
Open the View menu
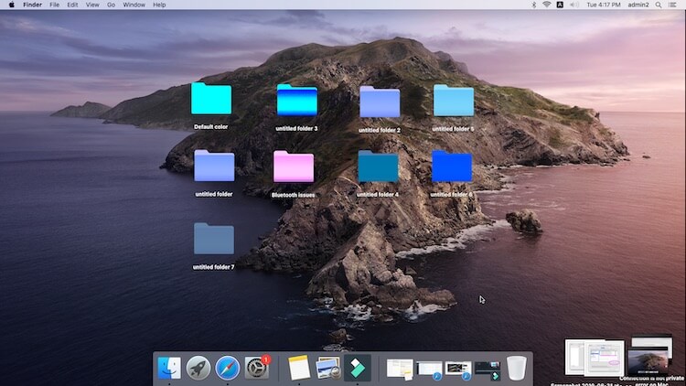92,5
